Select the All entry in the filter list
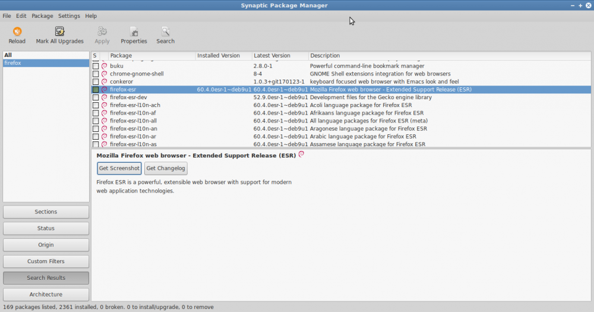This screenshot has width=594, height=312. tap(46, 55)
